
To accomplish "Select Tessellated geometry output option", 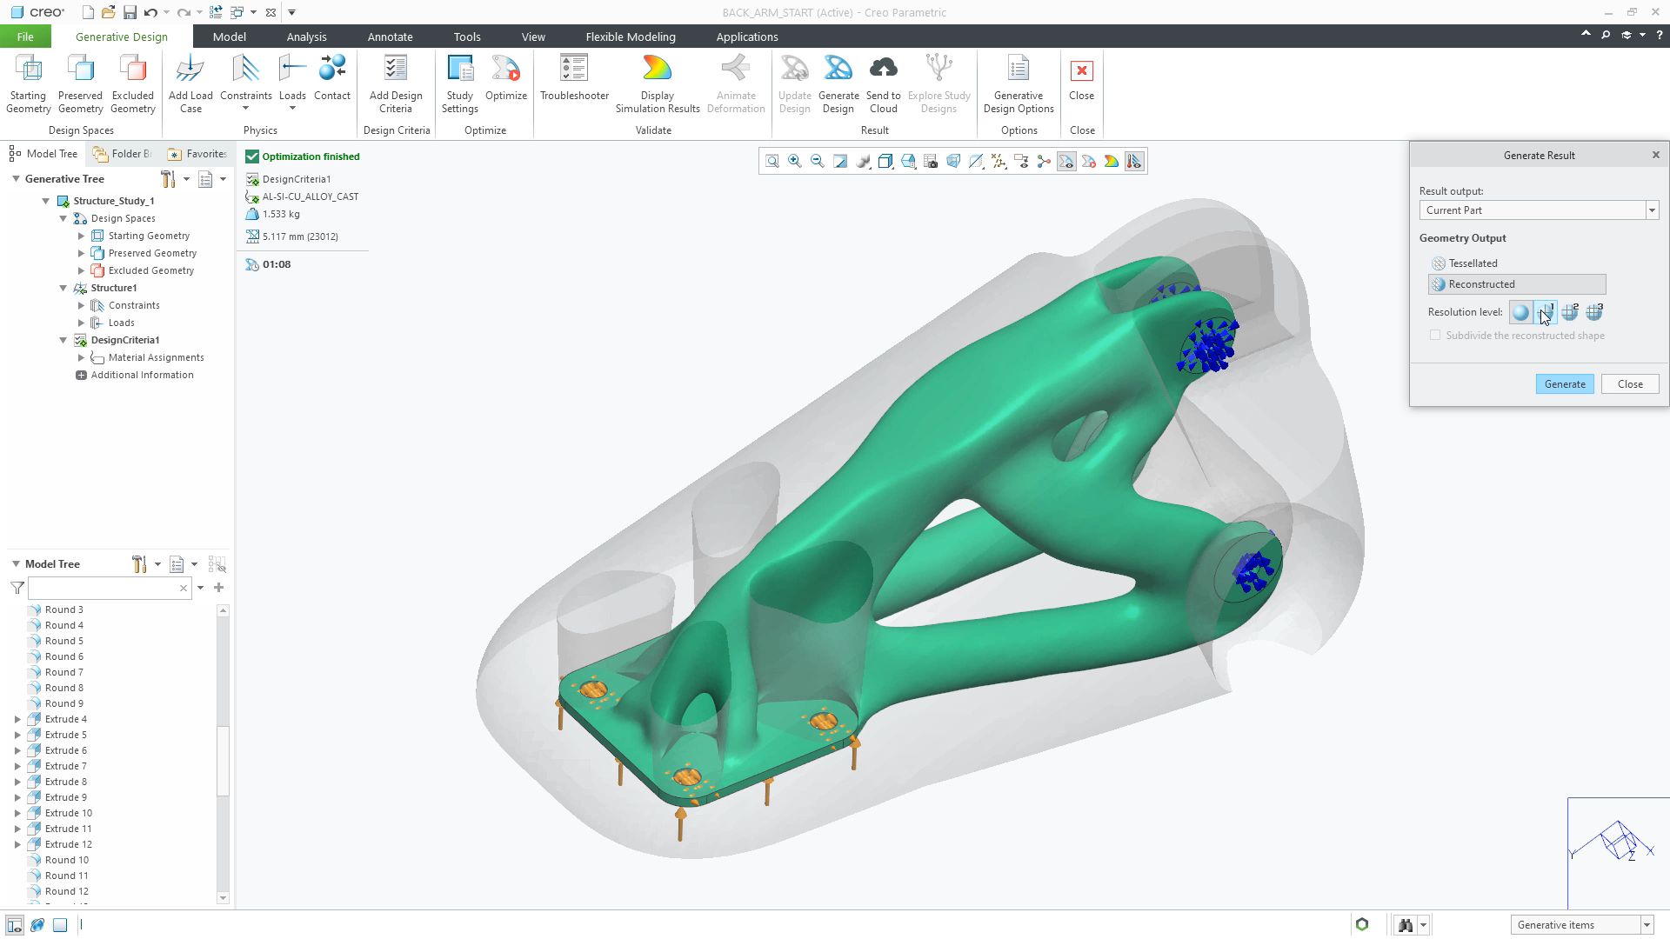I will pos(1473,263).
